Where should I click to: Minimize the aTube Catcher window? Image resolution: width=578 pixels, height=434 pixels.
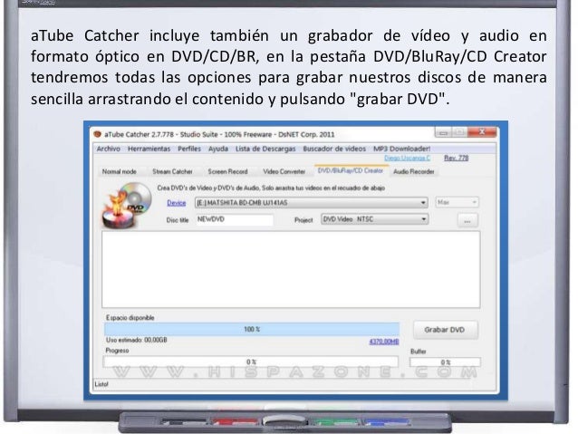coord(443,132)
